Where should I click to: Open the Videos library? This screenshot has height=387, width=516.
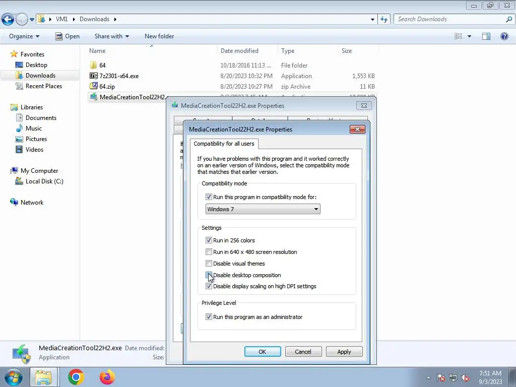(x=34, y=149)
